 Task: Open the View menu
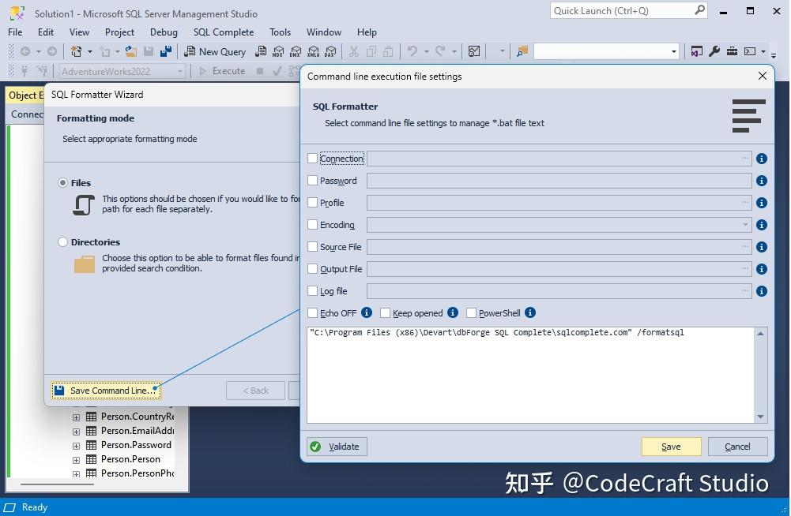tap(79, 32)
